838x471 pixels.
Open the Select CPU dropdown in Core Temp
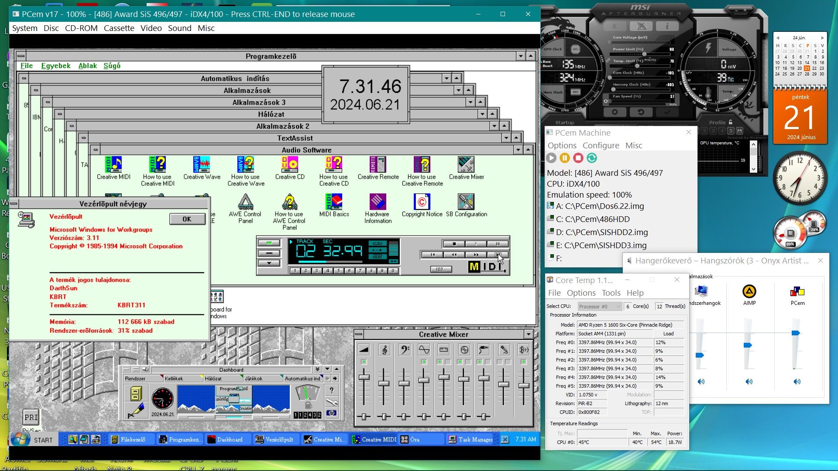coord(600,307)
